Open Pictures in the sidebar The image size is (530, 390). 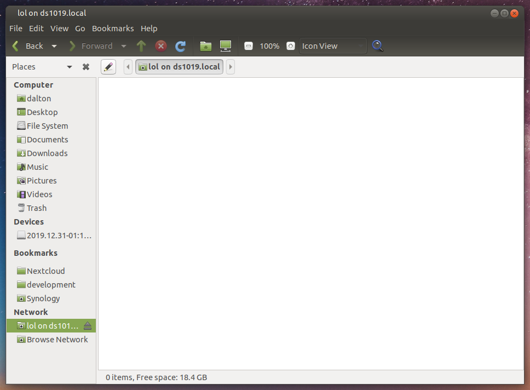[x=51, y=181]
